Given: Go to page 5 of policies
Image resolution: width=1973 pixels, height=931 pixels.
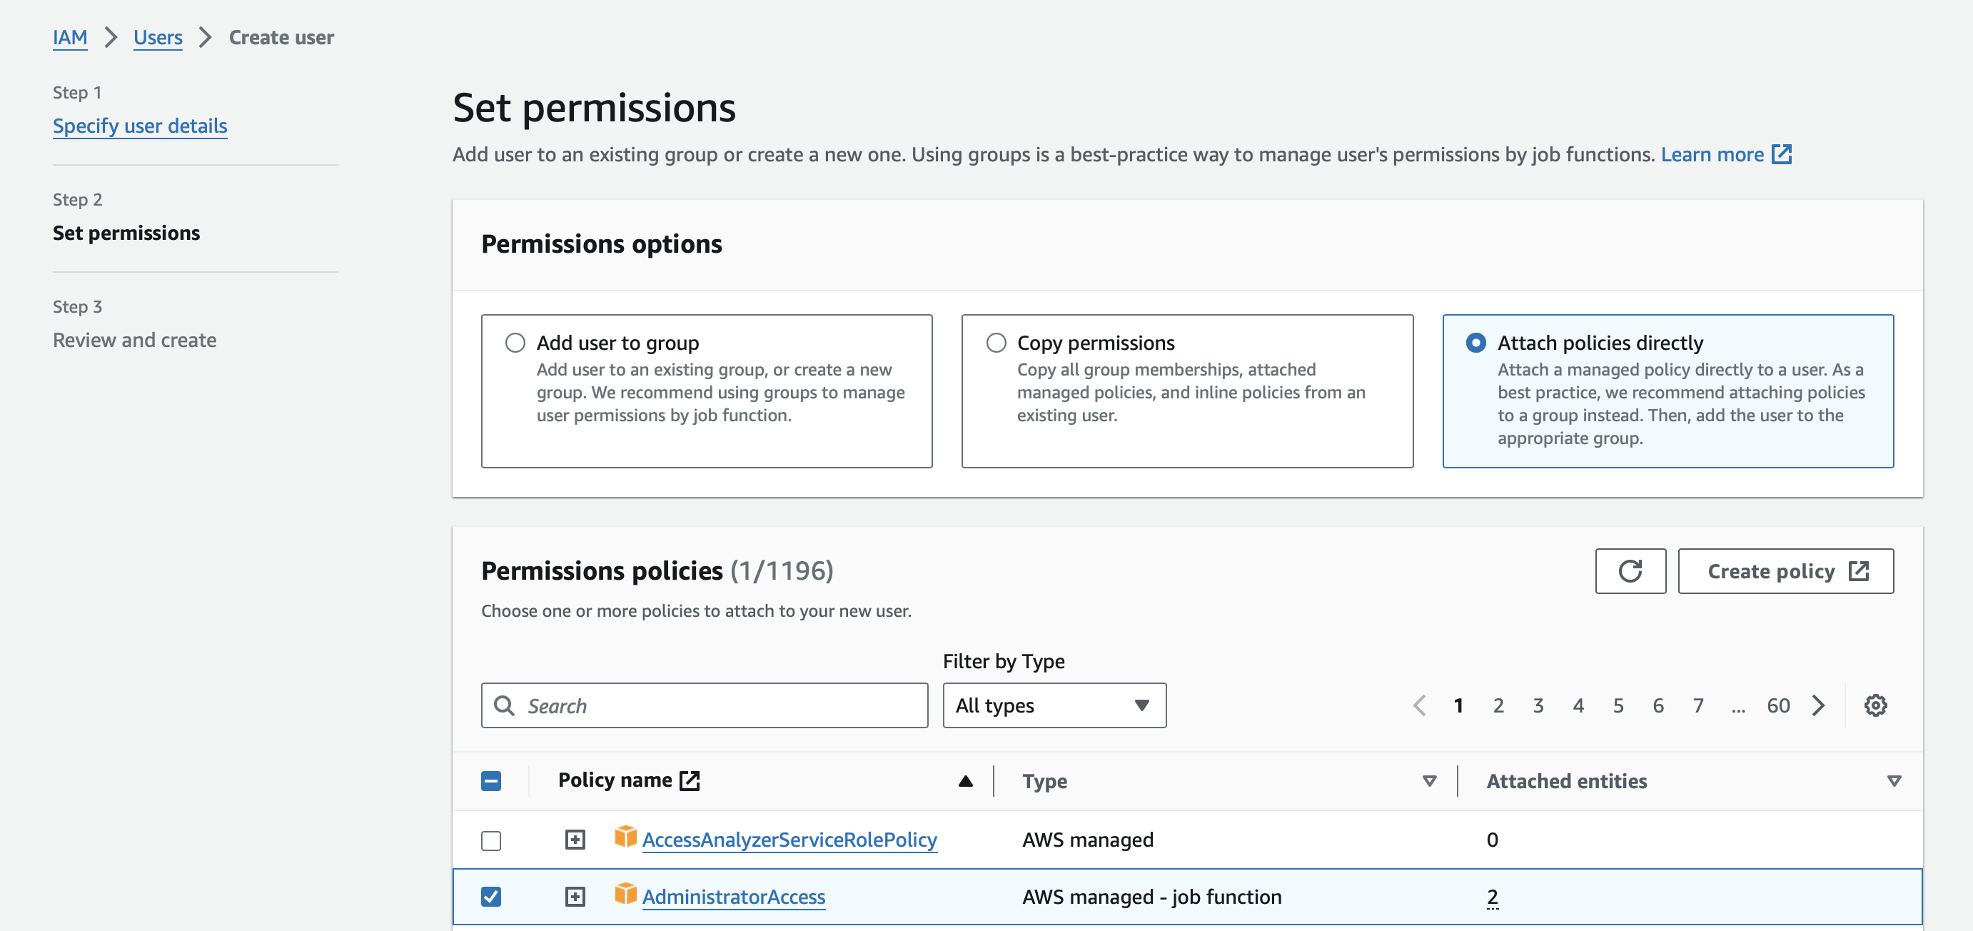Looking at the screenshot, I should tap(1618, 705).
